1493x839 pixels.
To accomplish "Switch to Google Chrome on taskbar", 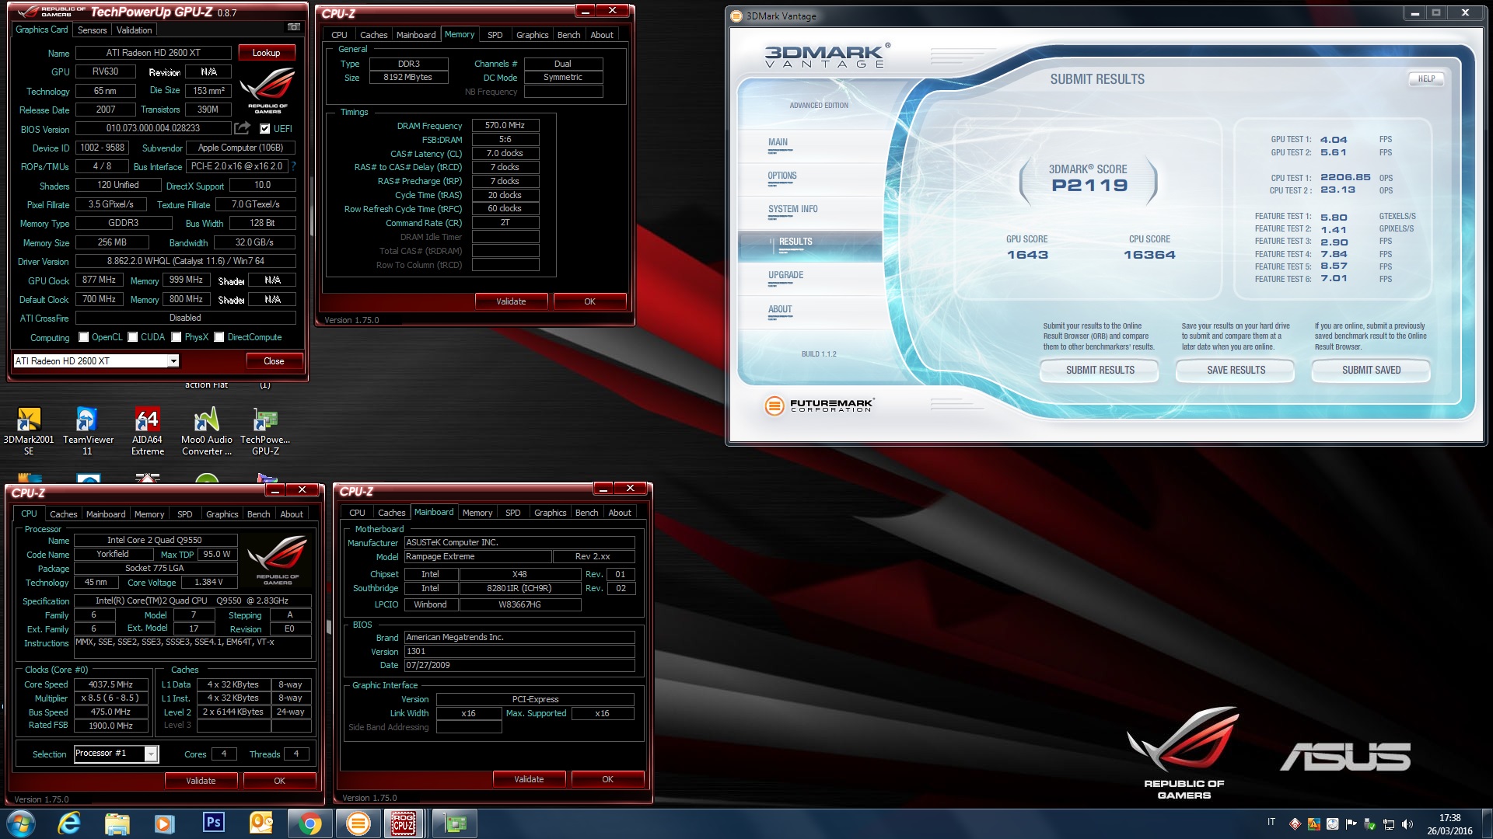I will pos(309,823).
